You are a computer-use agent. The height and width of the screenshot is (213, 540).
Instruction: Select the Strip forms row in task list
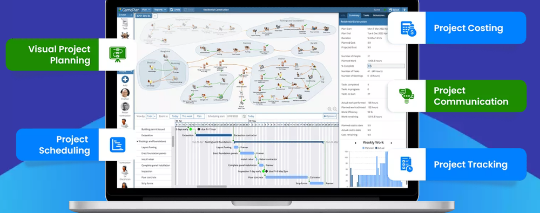point(153,183)
